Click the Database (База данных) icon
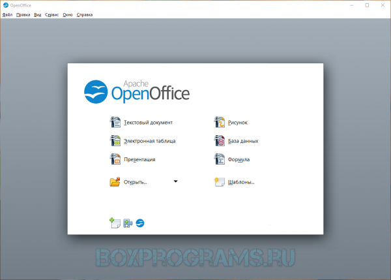Image resolution: width=391 pixels, height=280 pixels. (220, 140)
